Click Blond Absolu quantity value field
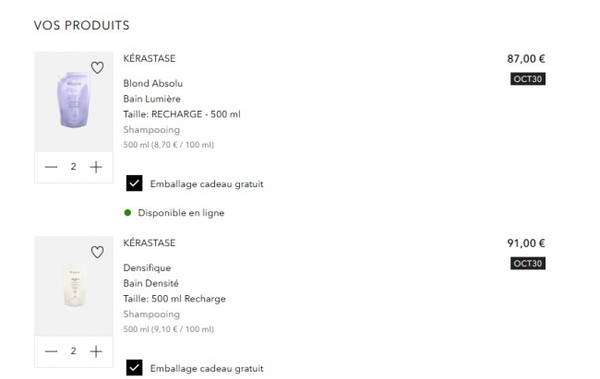600x379 pixels. (73, 167)
